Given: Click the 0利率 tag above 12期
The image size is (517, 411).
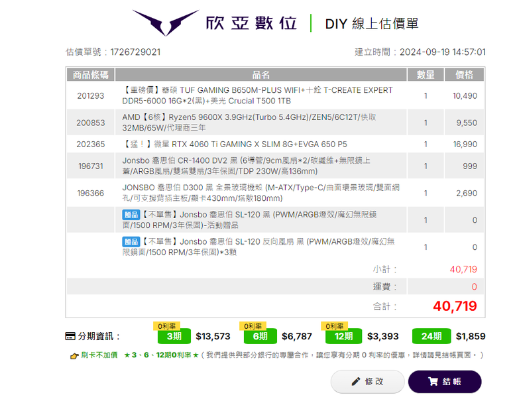Looking at the screenshot, I should (334, 326).
